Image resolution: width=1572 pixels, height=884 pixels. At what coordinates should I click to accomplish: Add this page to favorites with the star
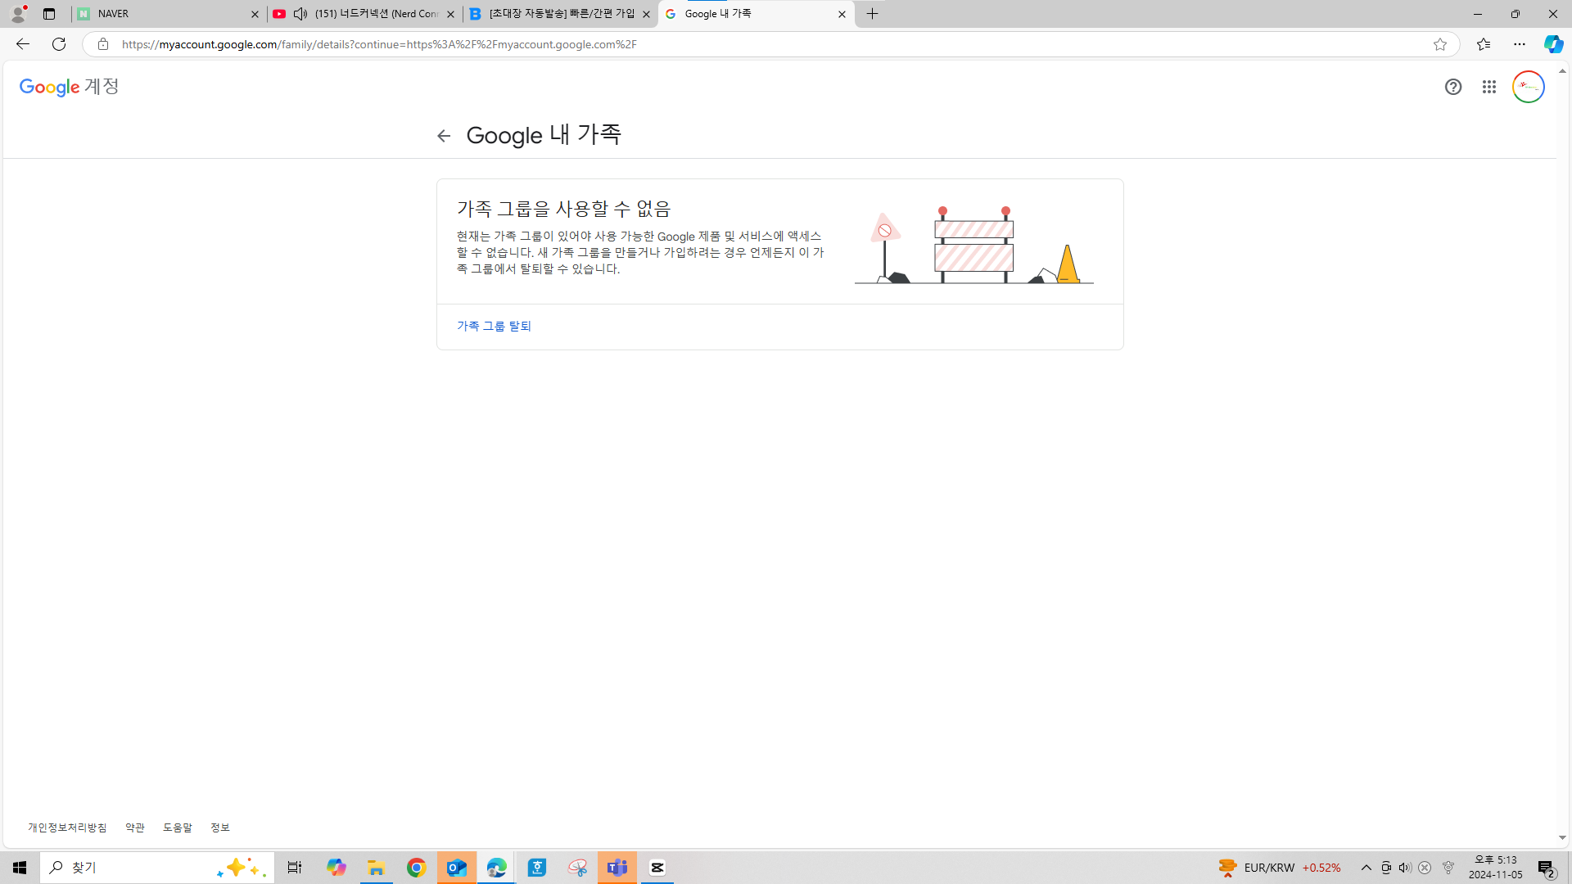tap(1440, 44)
